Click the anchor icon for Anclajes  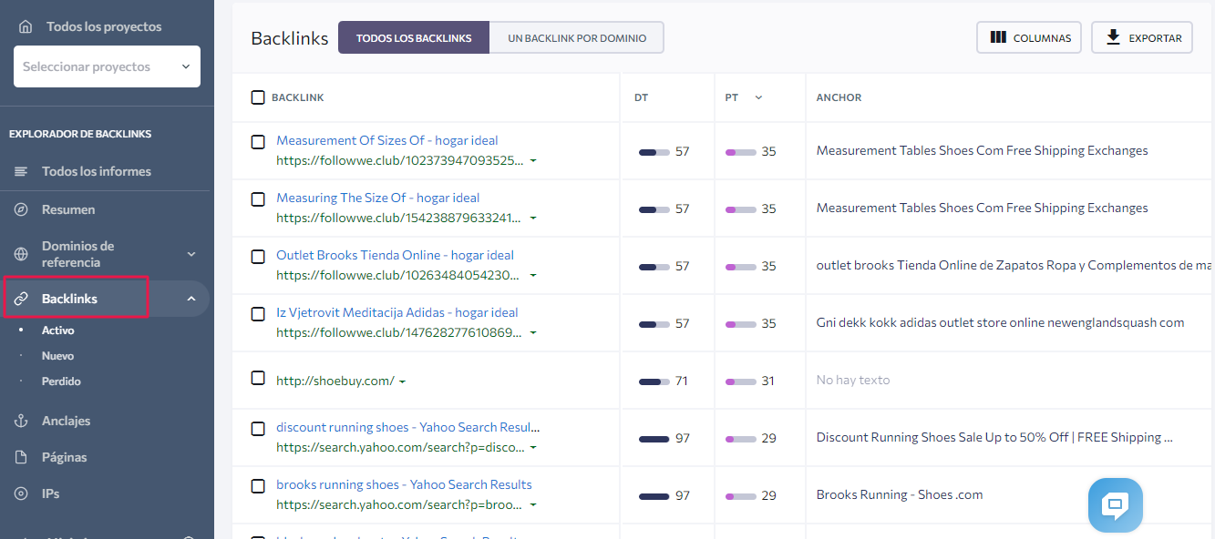(x=22, y=421)
